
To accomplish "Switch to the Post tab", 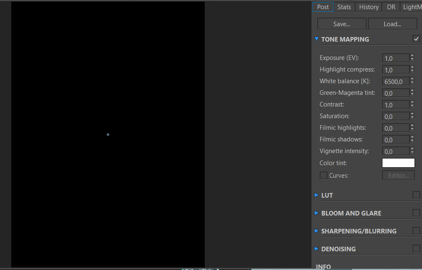I will [323, 7].
